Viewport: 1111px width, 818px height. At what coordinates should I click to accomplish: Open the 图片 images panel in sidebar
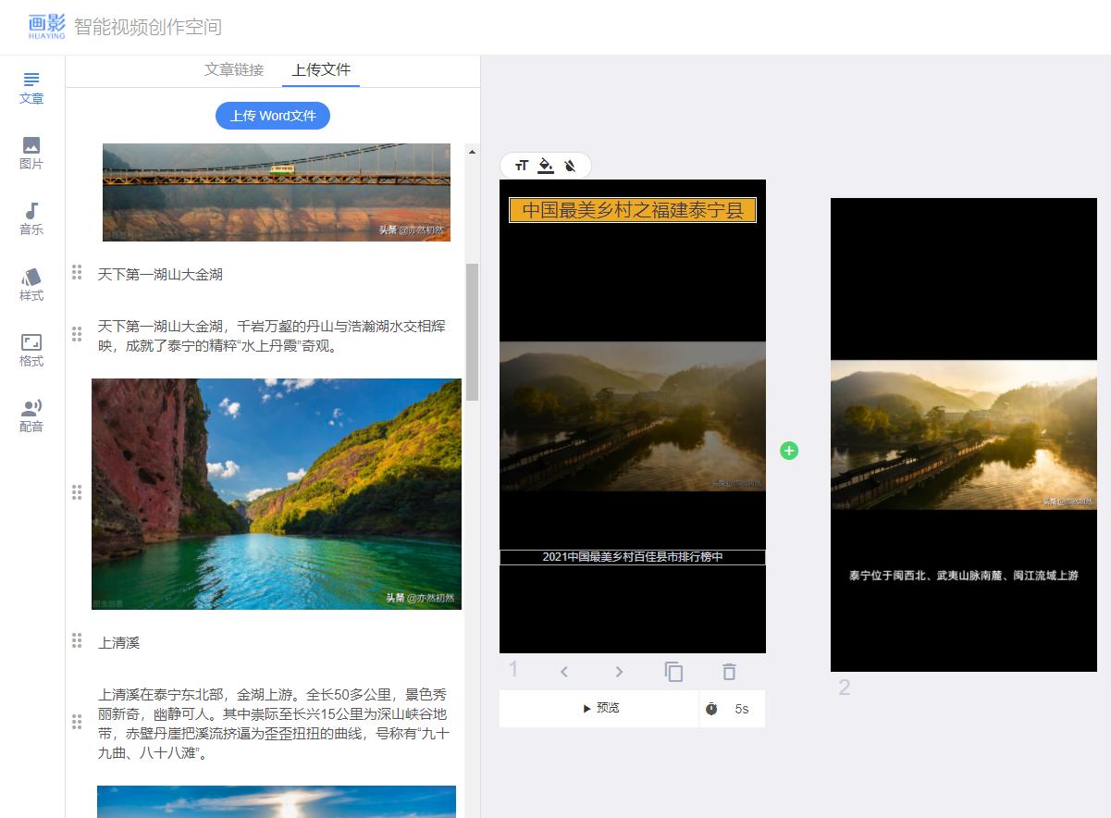click(31, 151)
